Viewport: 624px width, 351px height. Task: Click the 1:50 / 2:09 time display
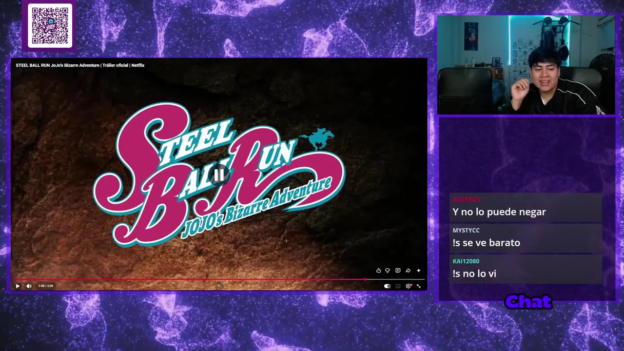tap(46, 286)
